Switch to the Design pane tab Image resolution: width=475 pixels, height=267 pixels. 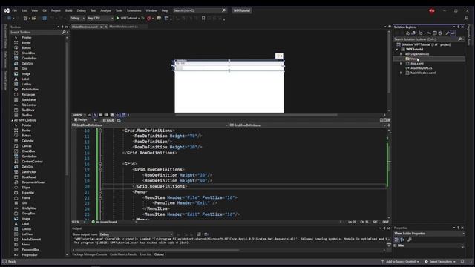tap(81, 120)
